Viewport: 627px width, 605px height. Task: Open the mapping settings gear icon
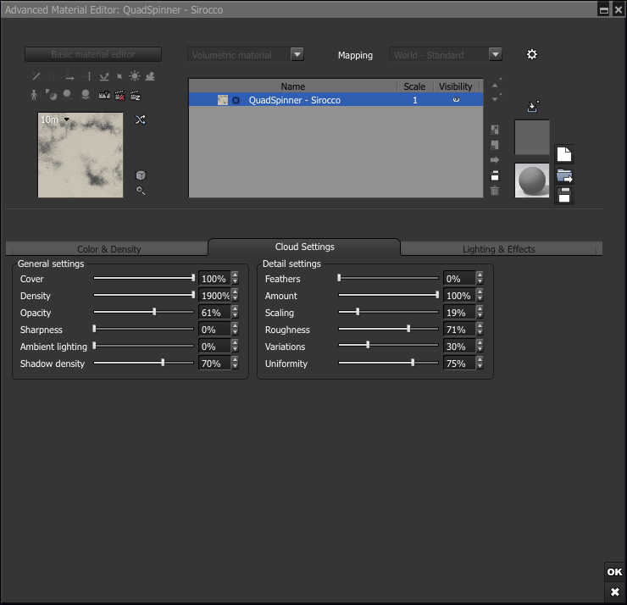click(532, 54)
